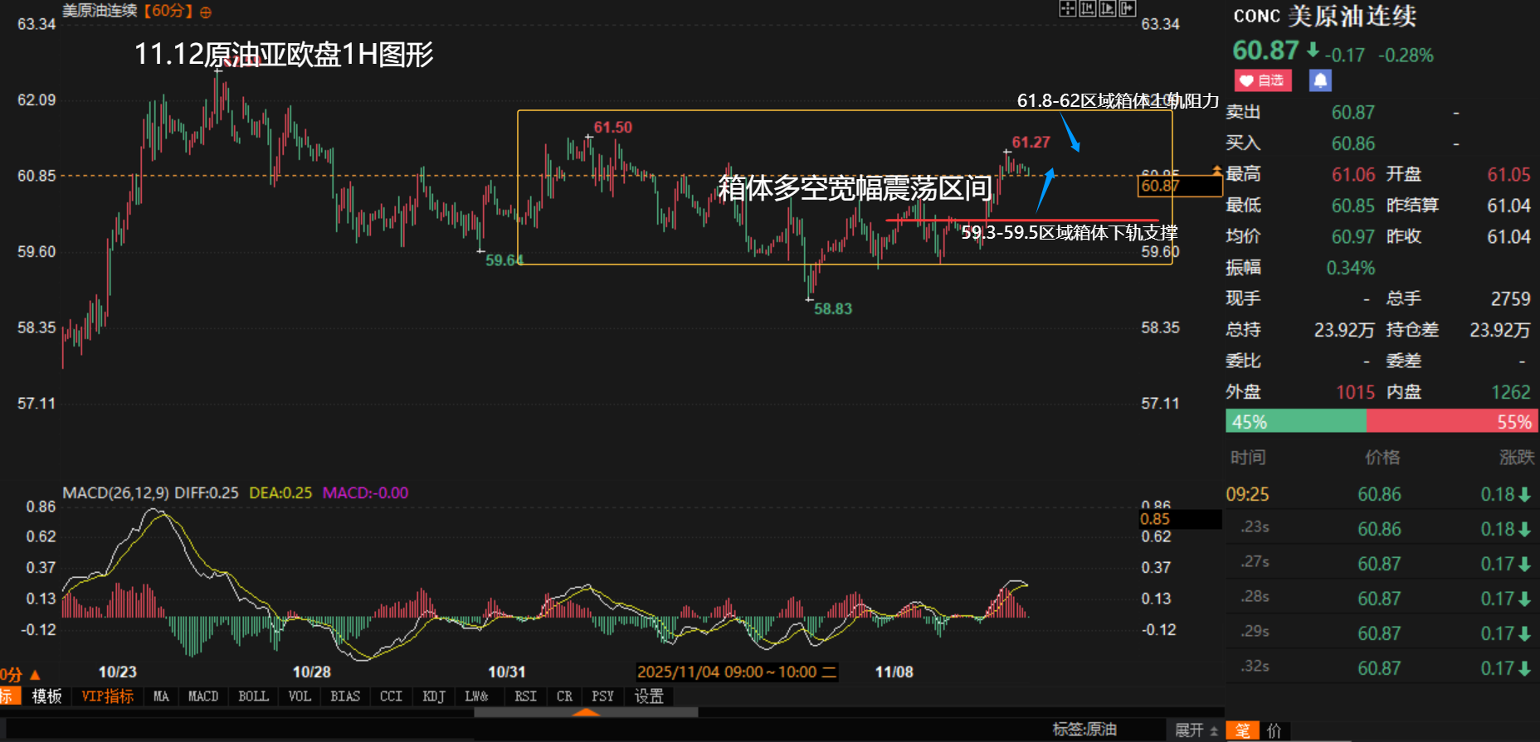Image resolution: width=1540 pixels, height=742 pixels.
Task: Click the chart replay play icon
Action: (x=1107, y=9)
